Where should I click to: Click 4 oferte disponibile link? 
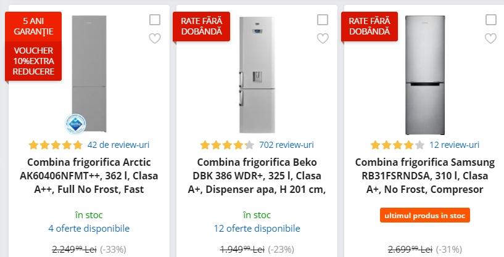[x=89, y=228]
